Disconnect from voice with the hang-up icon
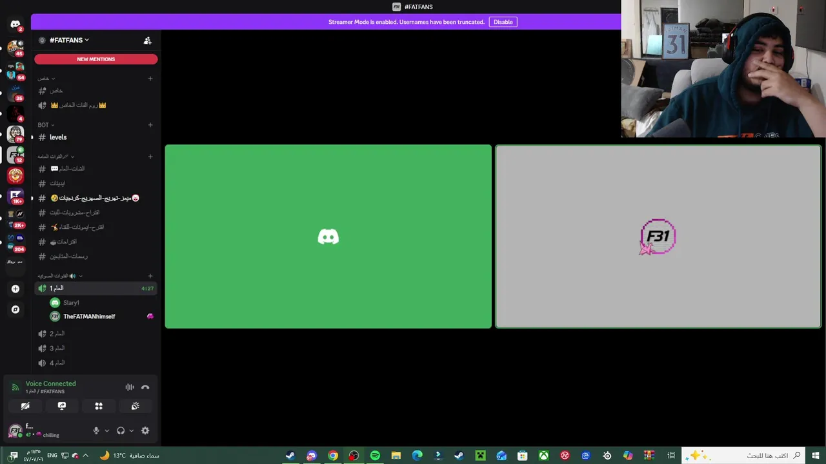 (145, 387)
